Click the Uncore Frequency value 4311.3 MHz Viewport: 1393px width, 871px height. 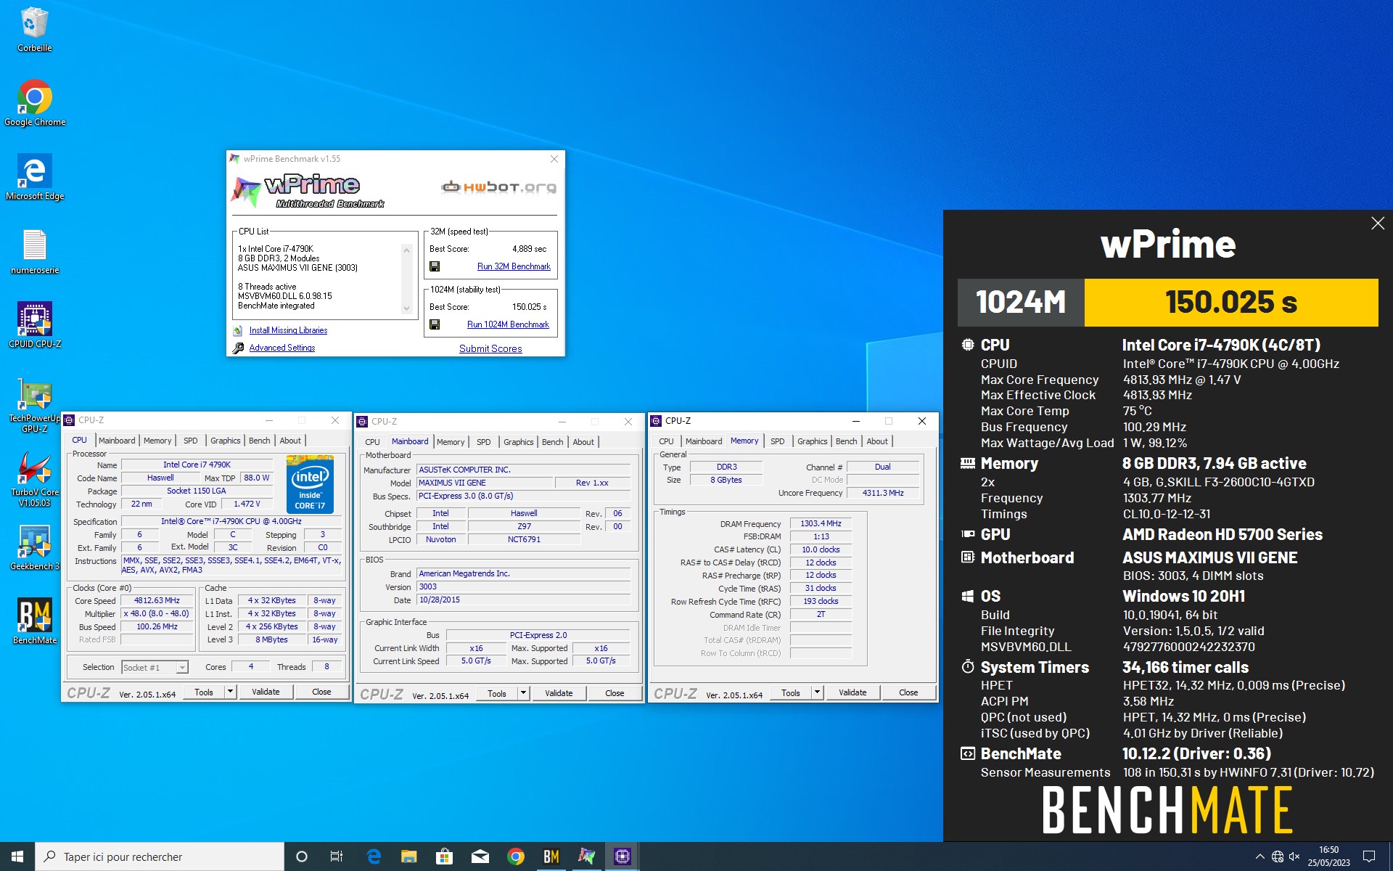click(x=882, y=493)
